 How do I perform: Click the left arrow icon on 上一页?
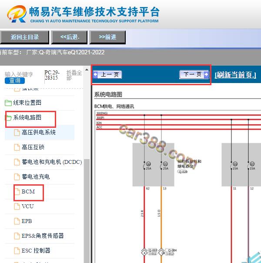[96, 74]
